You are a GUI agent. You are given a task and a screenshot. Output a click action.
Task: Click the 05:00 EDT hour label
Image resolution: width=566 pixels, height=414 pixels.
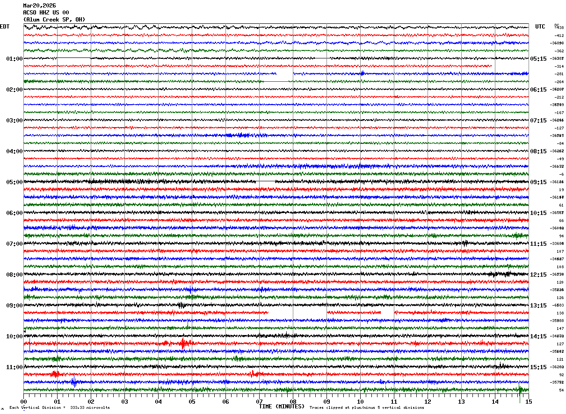click(x=15, y=182)
